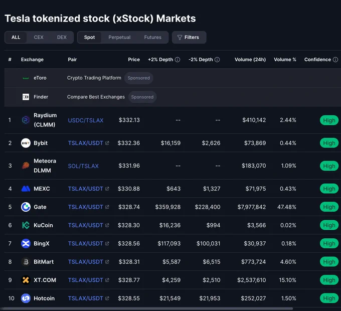The width and height of the screenshot is (341, 311).
Task: Click the $332.13 price value
Action: tap(129, 120)
